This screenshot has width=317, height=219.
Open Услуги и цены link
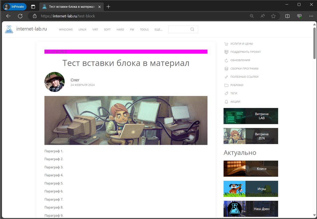click(241, 44)
